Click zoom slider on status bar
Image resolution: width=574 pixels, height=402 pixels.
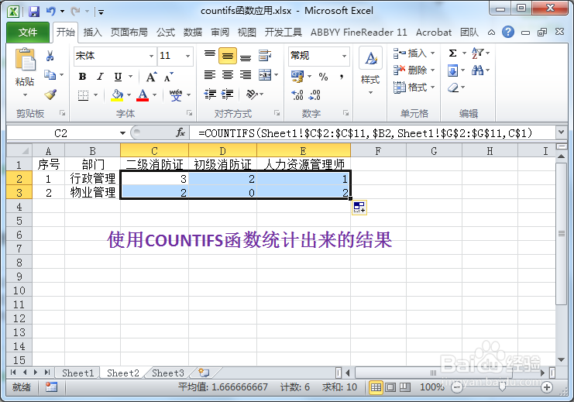click(x=502, y=387)
